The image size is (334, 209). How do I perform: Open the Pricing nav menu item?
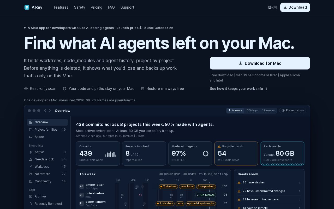(x=97, y=7)
